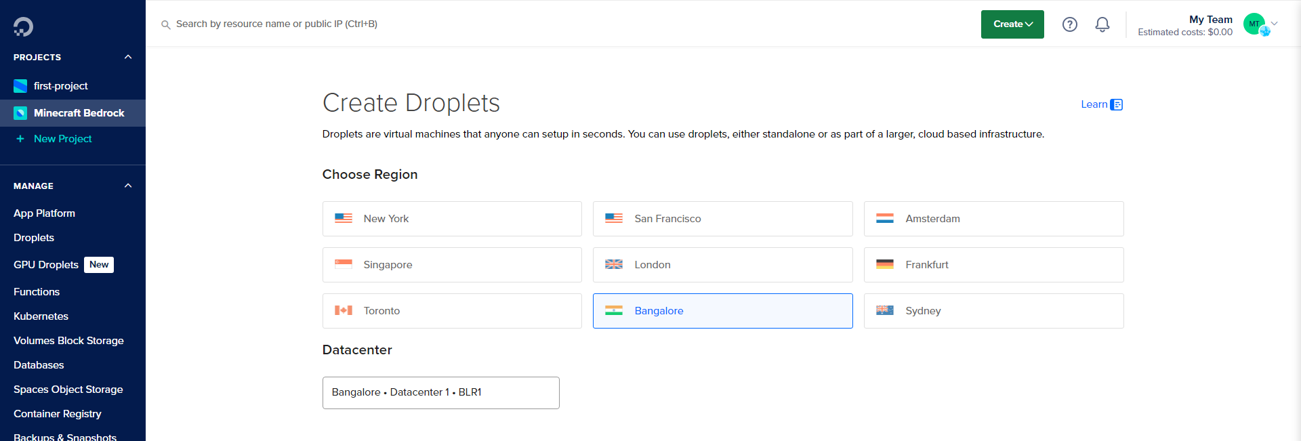
Task: Open the help question mark icon
Action: [x=1070, y=24]
